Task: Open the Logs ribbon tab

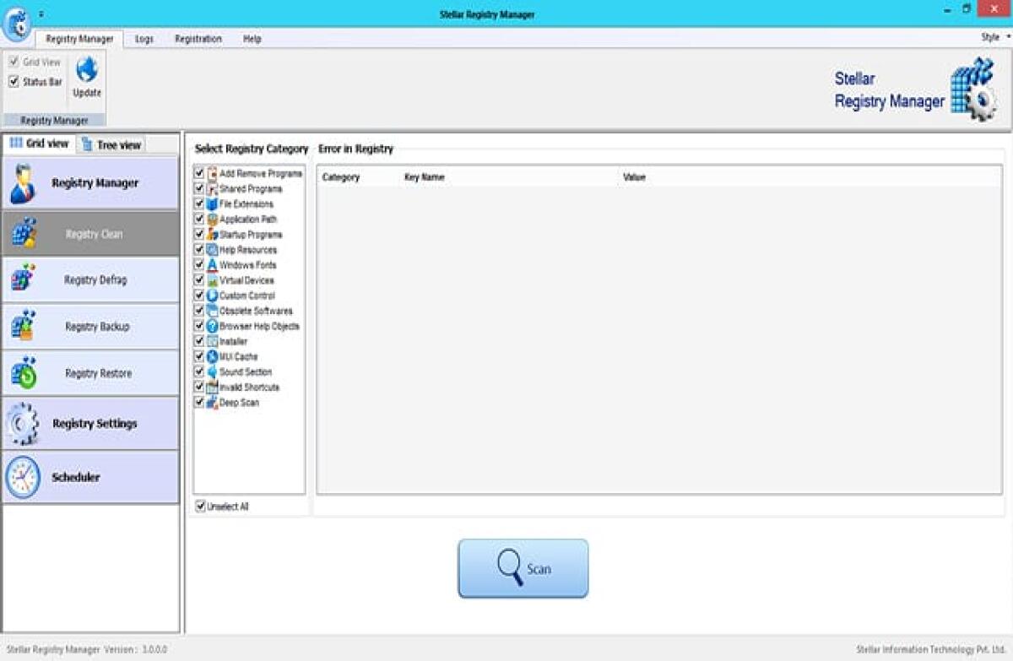Action: pos(144,39)
